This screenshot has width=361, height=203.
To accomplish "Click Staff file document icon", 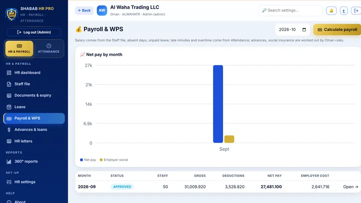I will (x=9, y=84).
